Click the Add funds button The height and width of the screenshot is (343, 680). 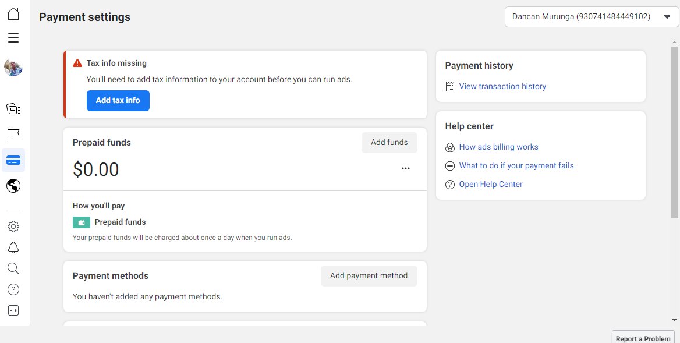click(x=389, y=143)
